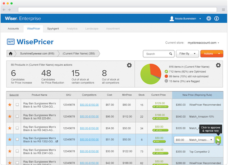The width and height of the screenshot is (230, 165).
Task: Switch to the WisePricer tab
Action: 33,29
